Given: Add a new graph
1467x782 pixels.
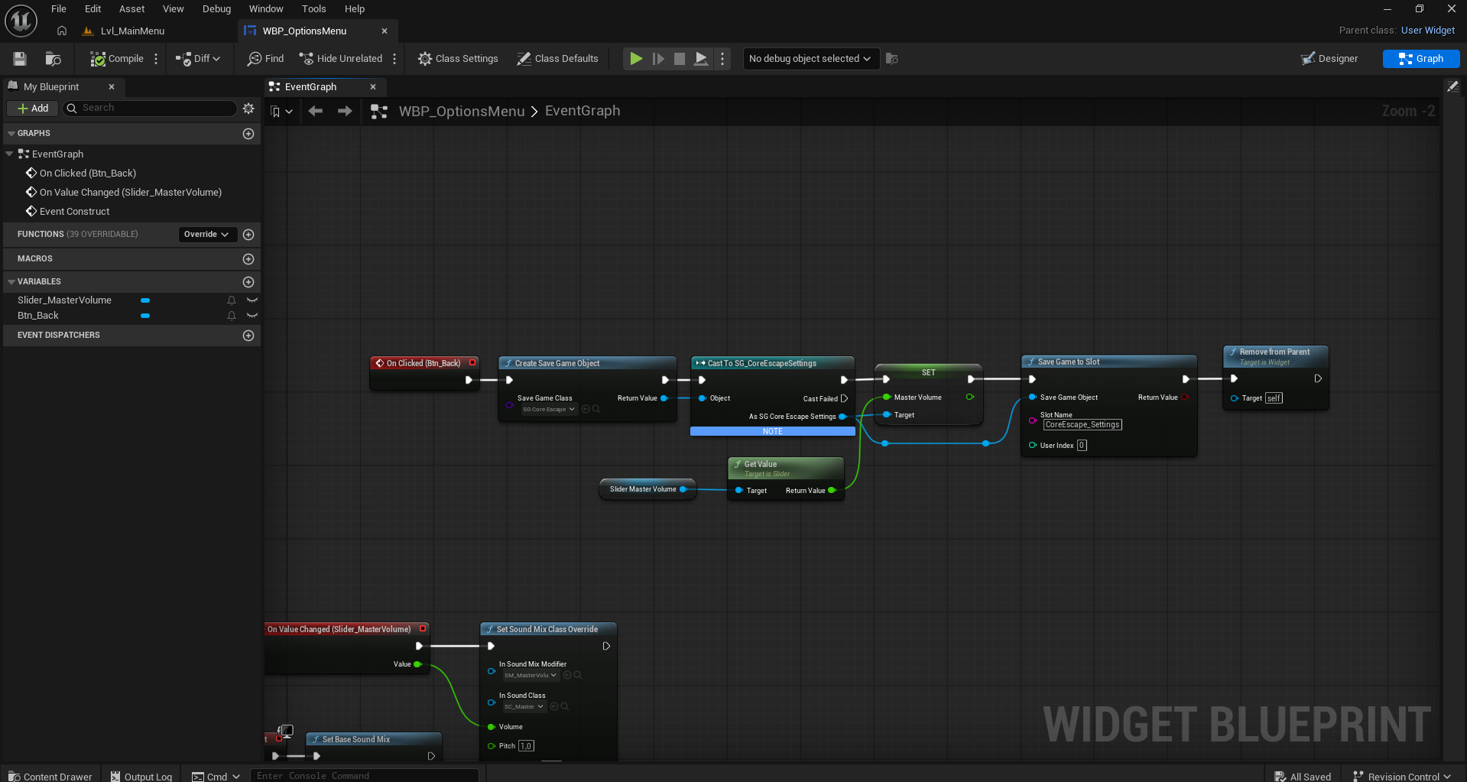Looking at the screenshot, I should (x=248, y=134).
